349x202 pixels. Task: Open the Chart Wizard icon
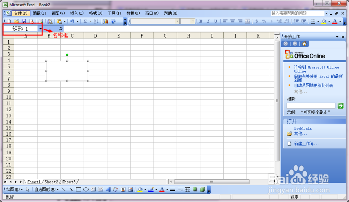pyautogui.click(x=105, y=21)
